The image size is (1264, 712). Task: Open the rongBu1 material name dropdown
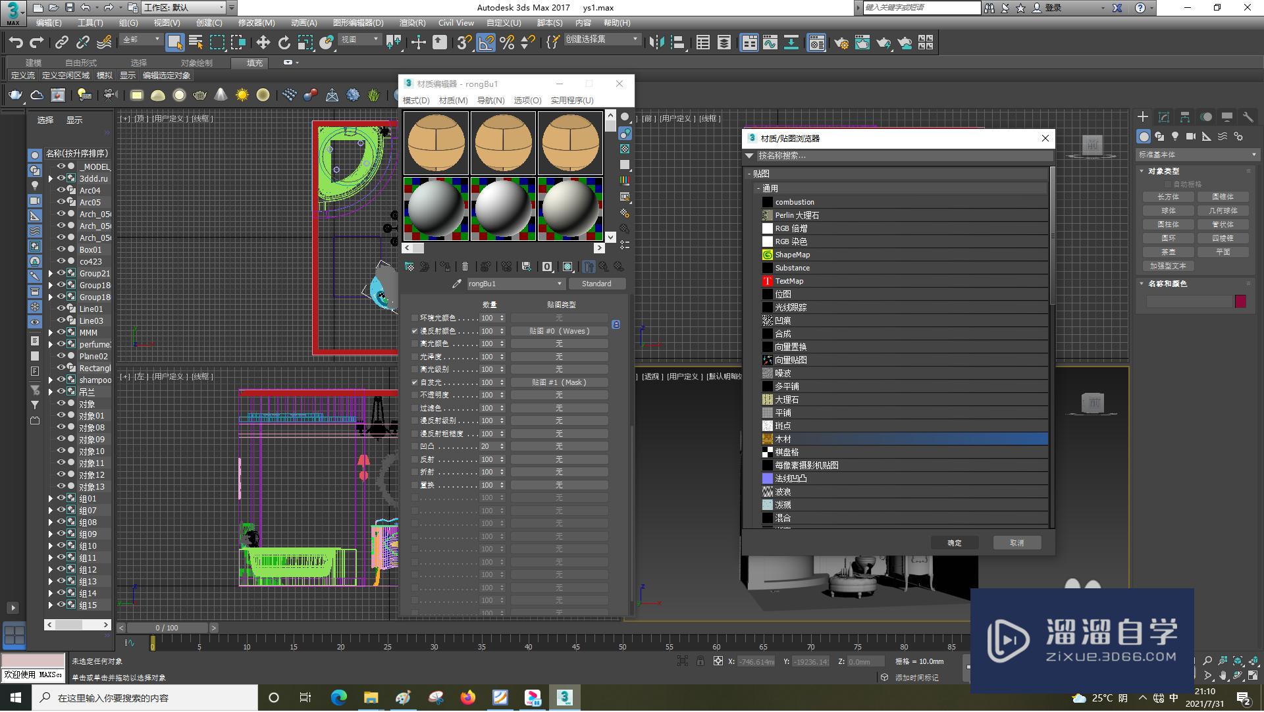point(559,284)
